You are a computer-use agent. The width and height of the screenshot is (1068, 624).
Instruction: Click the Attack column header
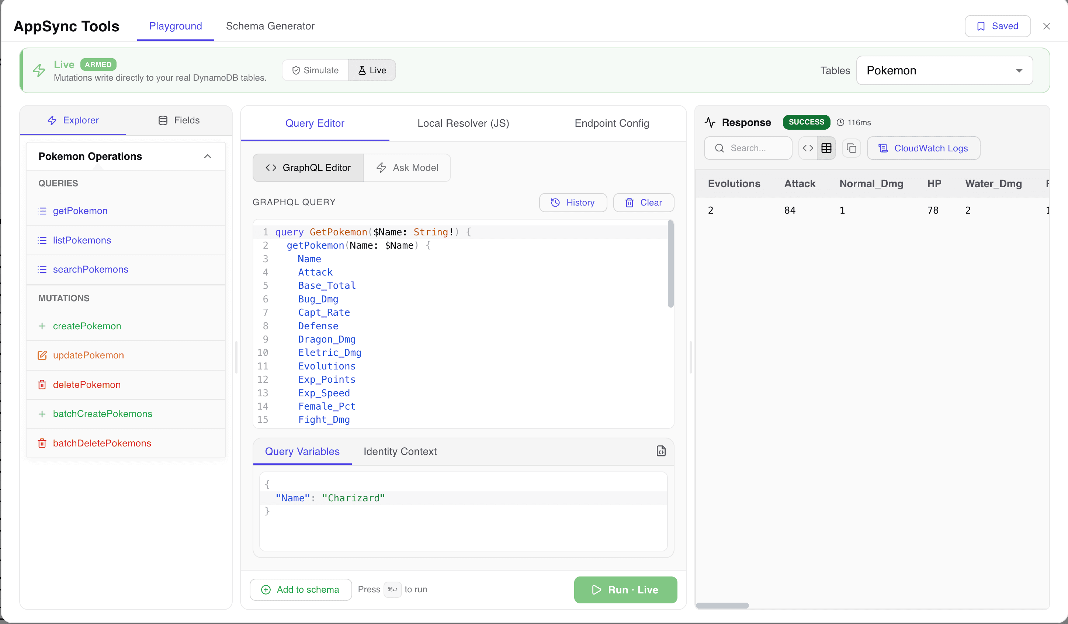coord(800,183)
